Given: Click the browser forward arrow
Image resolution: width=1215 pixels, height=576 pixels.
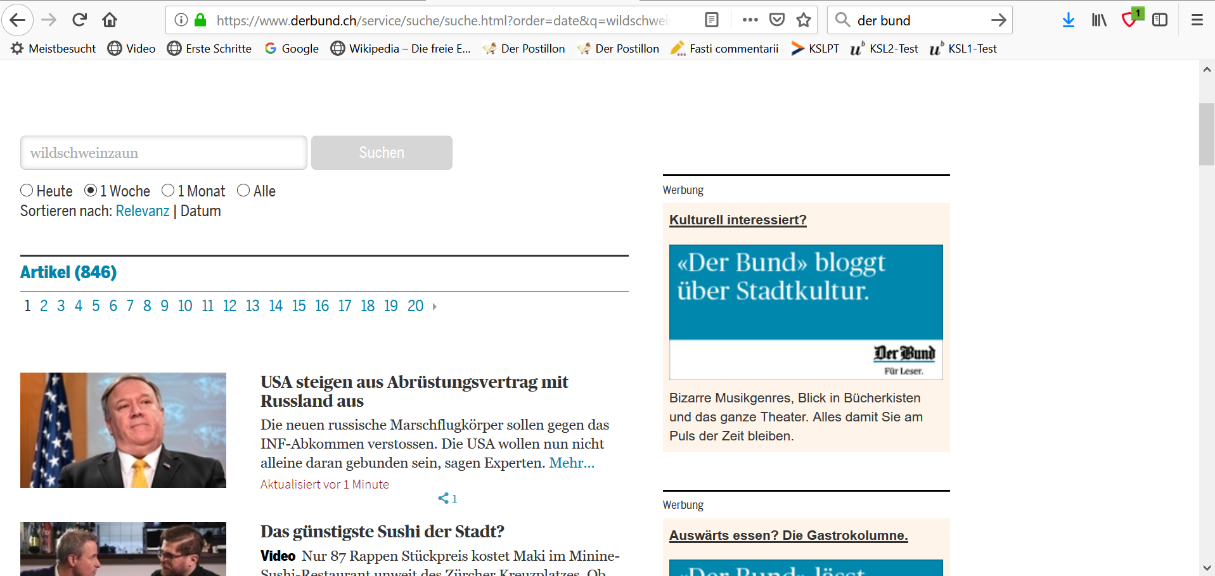Looking at the screenshot, I should click(49, 20).
